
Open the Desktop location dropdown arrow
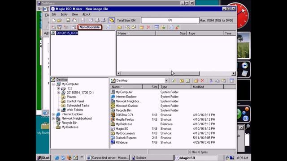pyautogui.click(x=166, y=80)
